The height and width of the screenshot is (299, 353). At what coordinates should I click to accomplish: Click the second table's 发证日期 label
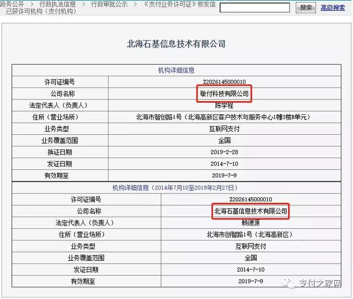[x=86, y=270]
